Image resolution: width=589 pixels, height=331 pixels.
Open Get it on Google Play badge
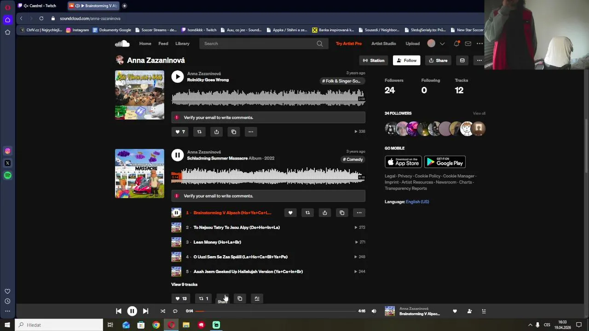click(x=445, y=162)
